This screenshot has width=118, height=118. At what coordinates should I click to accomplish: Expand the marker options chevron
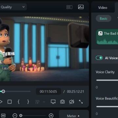pyautogui.click(x=44, y=102)
